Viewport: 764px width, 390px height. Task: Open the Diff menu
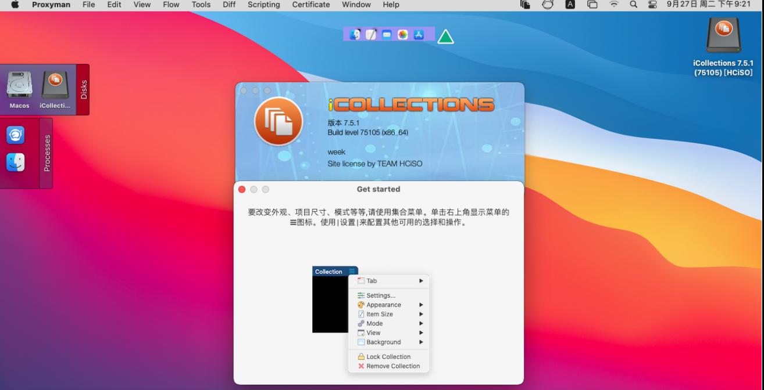[229, 5]
